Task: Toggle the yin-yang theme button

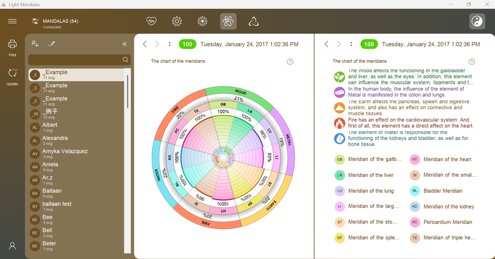Action: click(x=477, y=21)
